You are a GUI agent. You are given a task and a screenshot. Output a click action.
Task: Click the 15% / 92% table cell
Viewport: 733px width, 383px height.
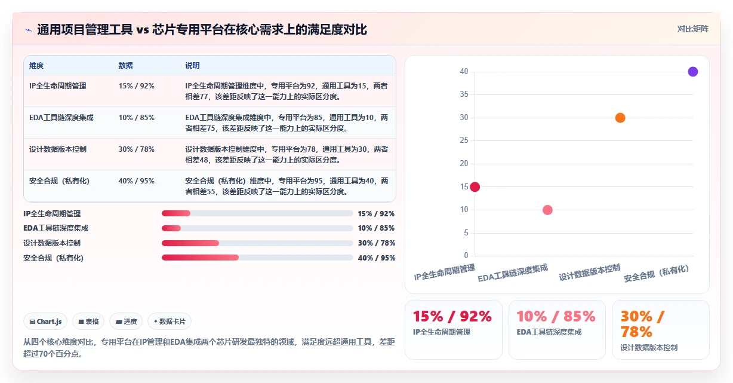pyautogui.click(x=137, y=86)
